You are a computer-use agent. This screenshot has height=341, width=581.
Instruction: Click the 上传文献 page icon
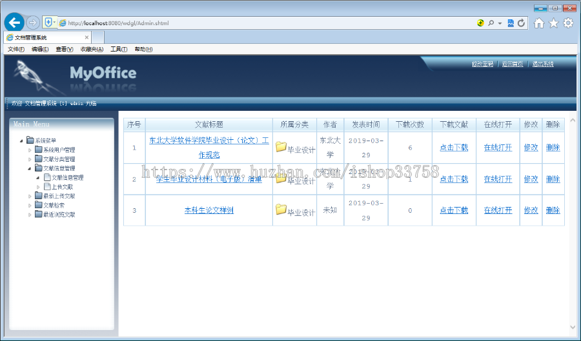click(47, 186)
